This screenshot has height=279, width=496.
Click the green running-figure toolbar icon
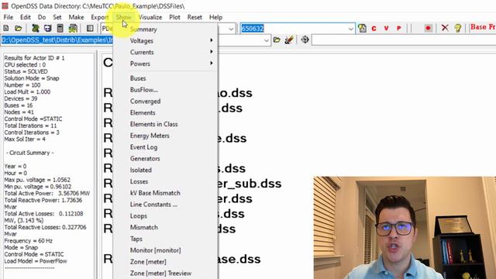(x=36, y=29)
